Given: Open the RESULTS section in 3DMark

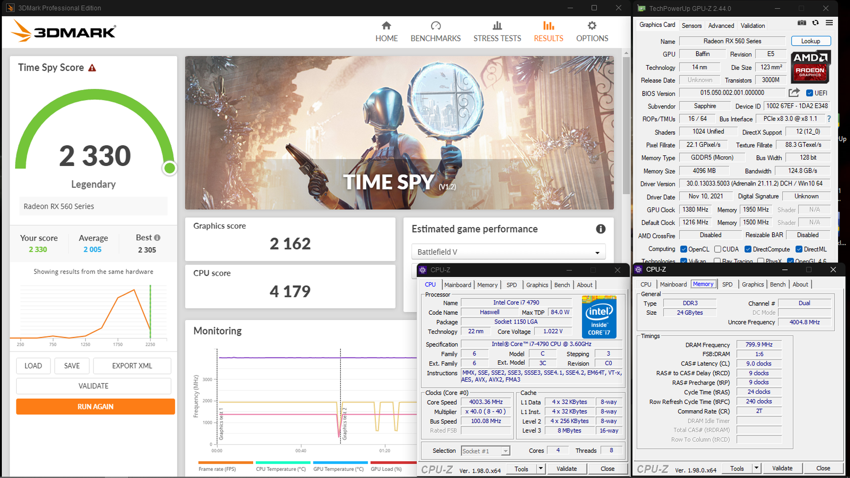Looking at the screenshot, I should click(x=549, y=32).
